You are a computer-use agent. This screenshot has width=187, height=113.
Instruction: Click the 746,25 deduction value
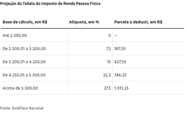tap(120, 75)
